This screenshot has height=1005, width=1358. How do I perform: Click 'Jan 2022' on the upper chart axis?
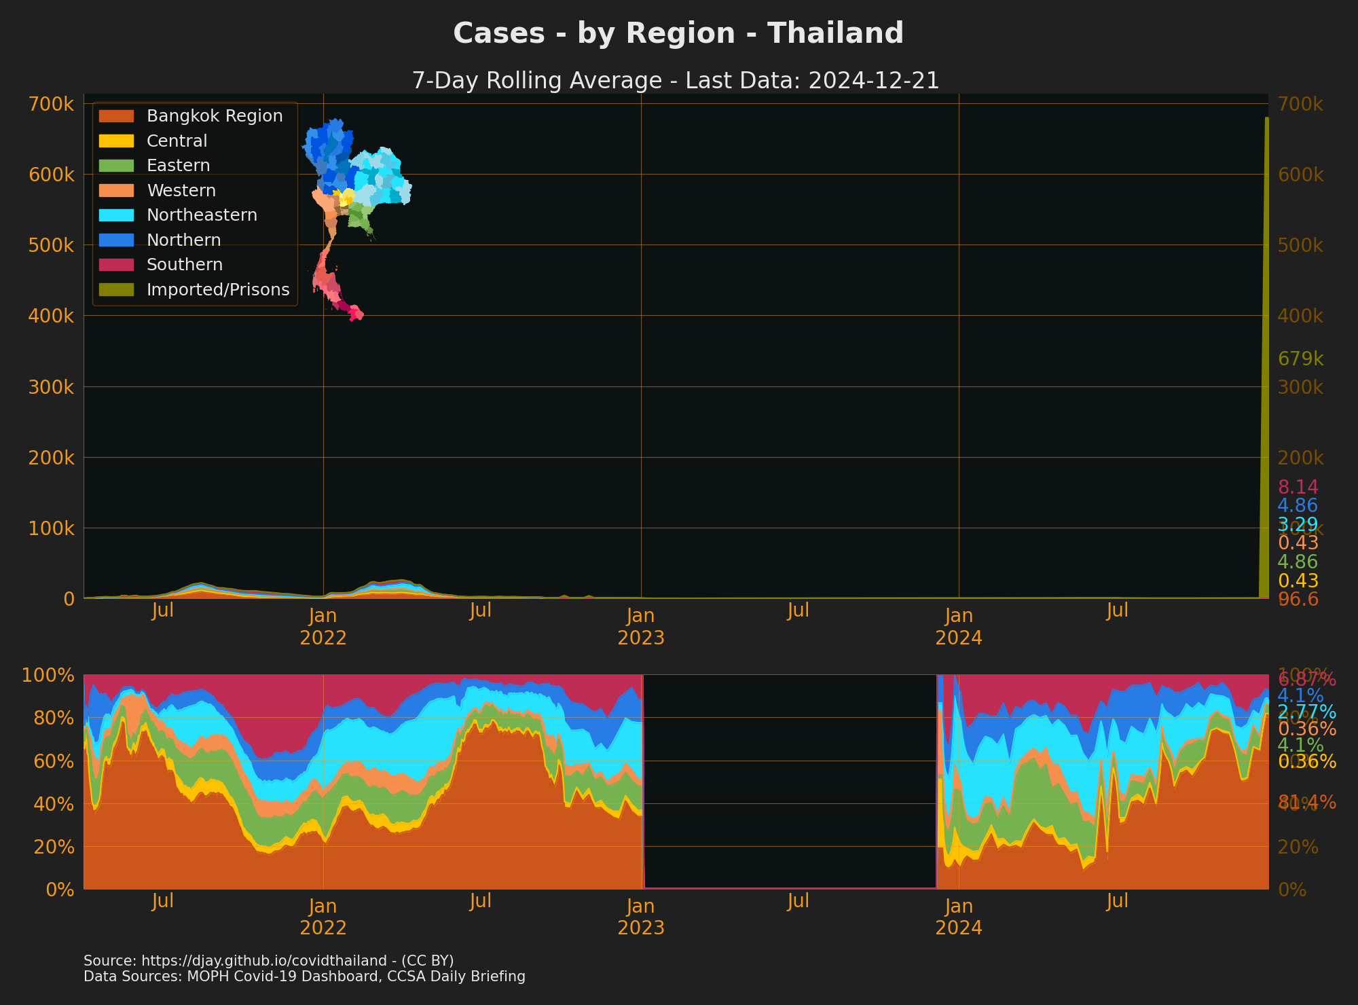[x=323, y=627]
